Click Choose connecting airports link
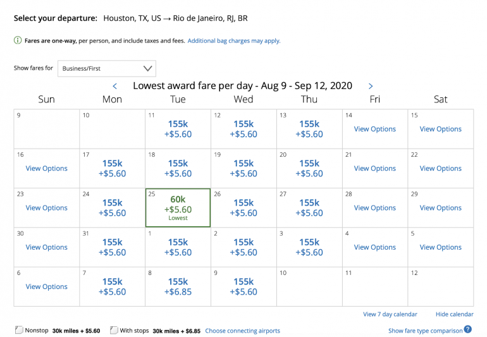The width and height of the screenshot is (487, 337). pyautogui.click(x=242, y=331)
